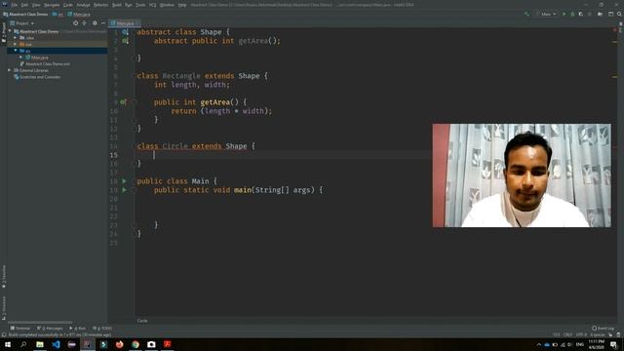Click locate-current-file target icon in Project panel

tap(75, 23)
